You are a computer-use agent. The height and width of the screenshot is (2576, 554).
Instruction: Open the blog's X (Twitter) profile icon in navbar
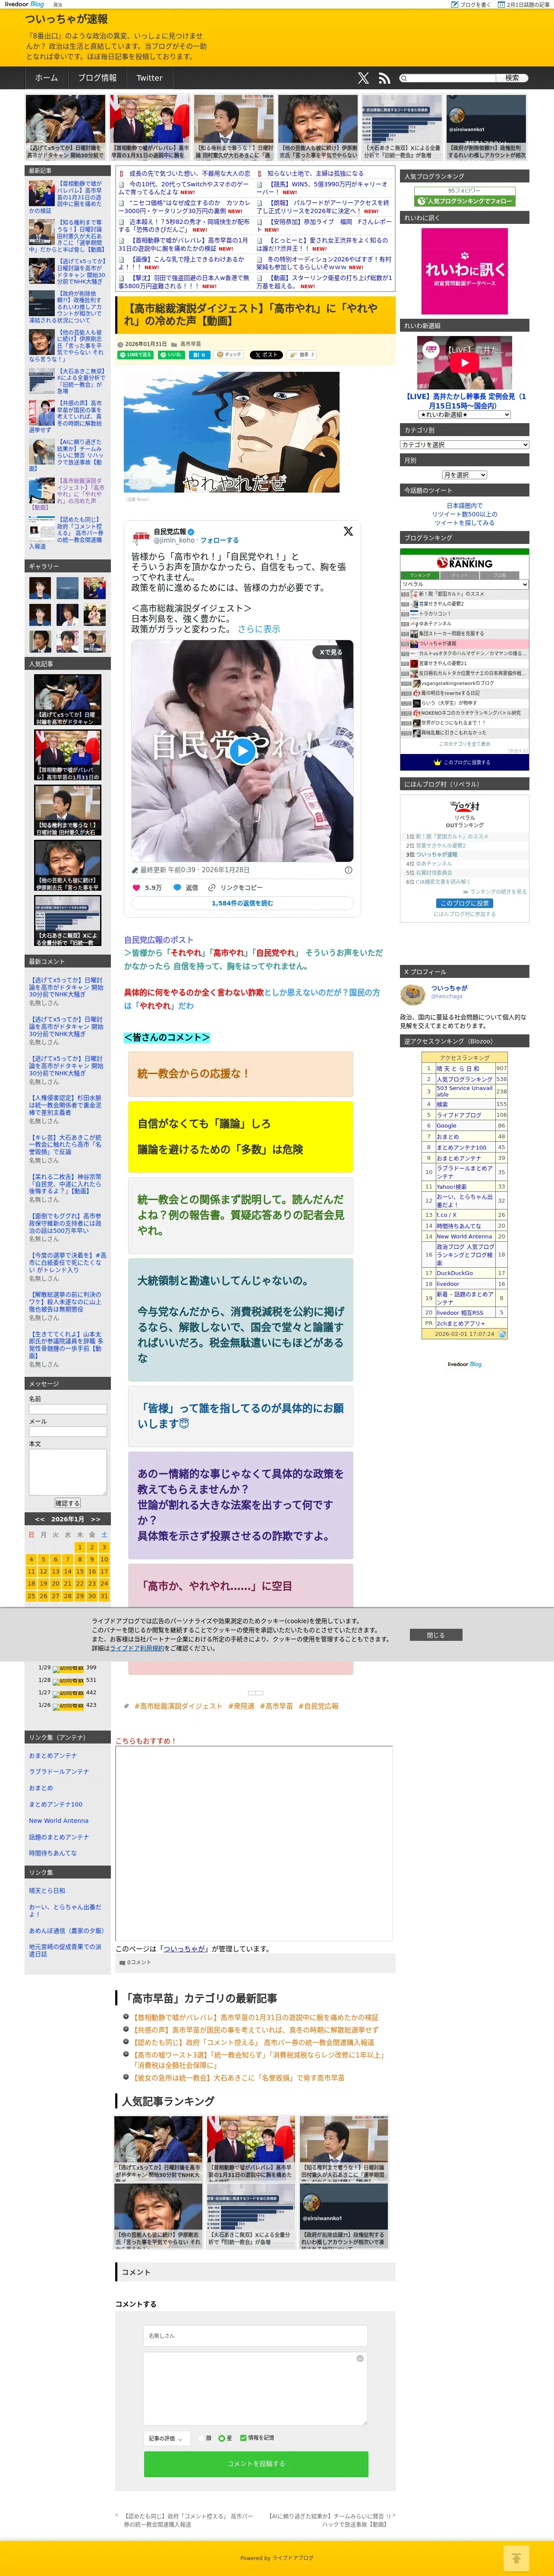tap(363, 78)
